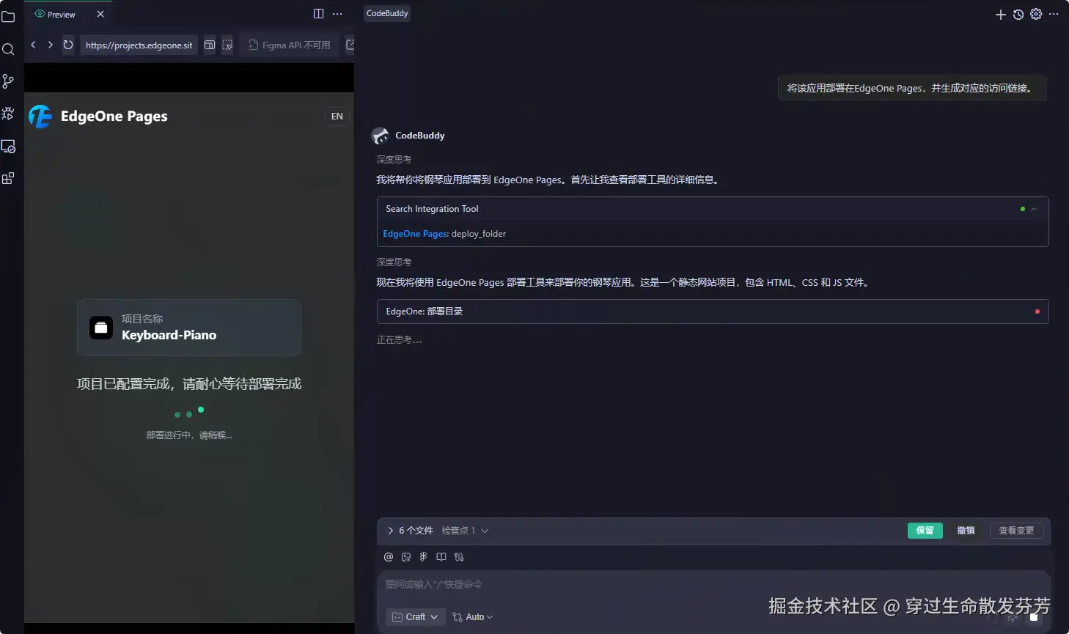The width and height of the screenshot is (1069, 634).
Task: Open Preview panel more actions menu
Action: pos(337,14)
